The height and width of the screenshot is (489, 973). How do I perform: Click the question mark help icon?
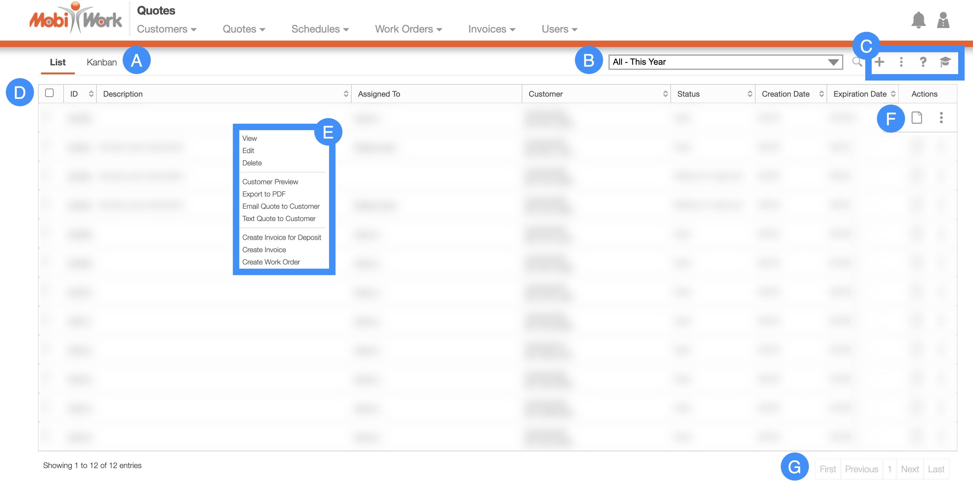pyautogui.click(x=922, y=62)
